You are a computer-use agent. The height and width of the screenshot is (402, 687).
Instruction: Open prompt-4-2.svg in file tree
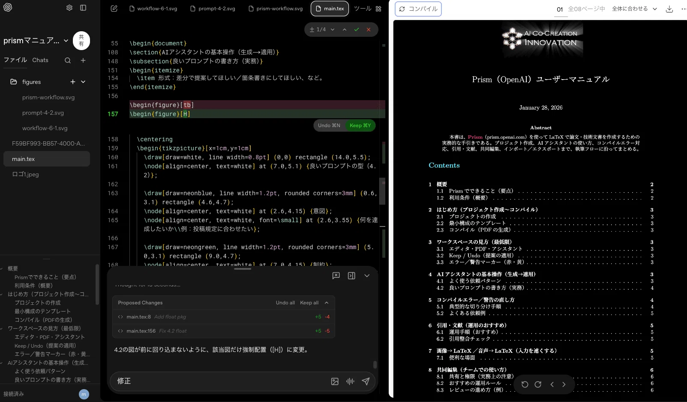pos(43,113)
